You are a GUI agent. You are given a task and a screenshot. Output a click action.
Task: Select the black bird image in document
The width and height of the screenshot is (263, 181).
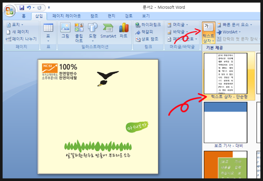pyautogui.click(x=108, y=78)
